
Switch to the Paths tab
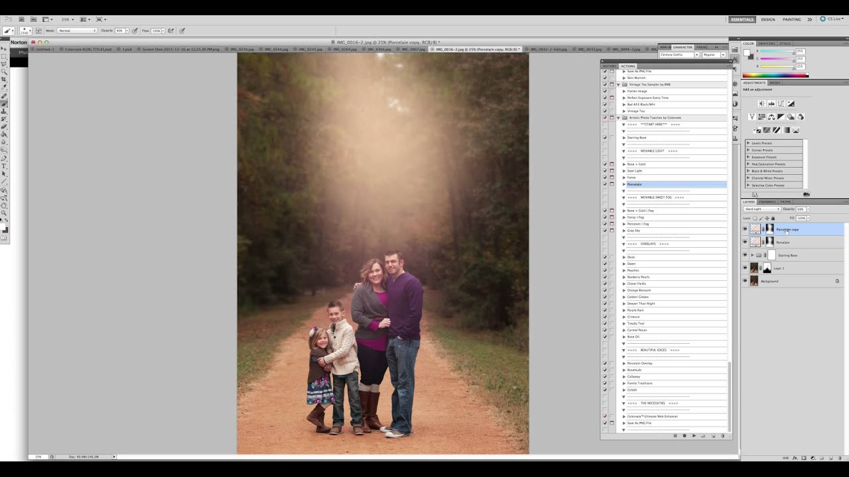tap(785, 201)
